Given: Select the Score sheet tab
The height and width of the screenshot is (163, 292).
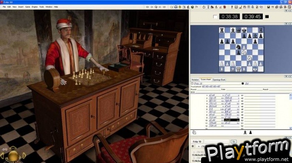Looking at the screenshot, I should point(206,80).
